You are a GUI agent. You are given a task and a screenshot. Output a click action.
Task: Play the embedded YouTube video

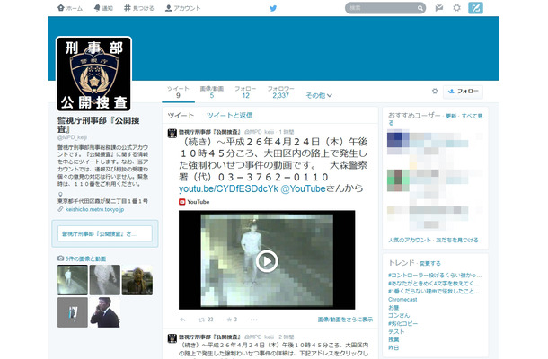tap(267, 261)
